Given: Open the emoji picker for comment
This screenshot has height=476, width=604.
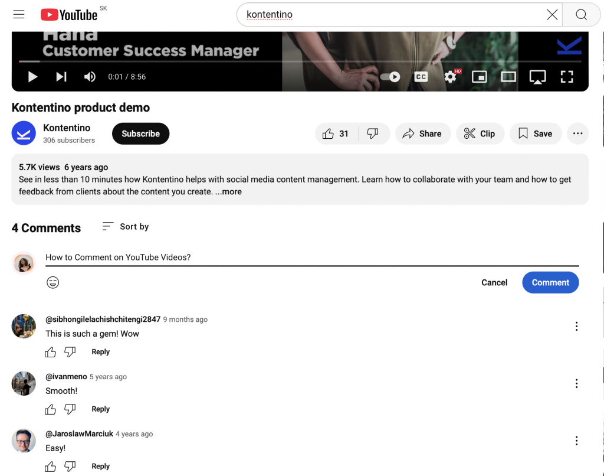Looking at the screenshot, I should pyautogui.click(x=53, y=282).
